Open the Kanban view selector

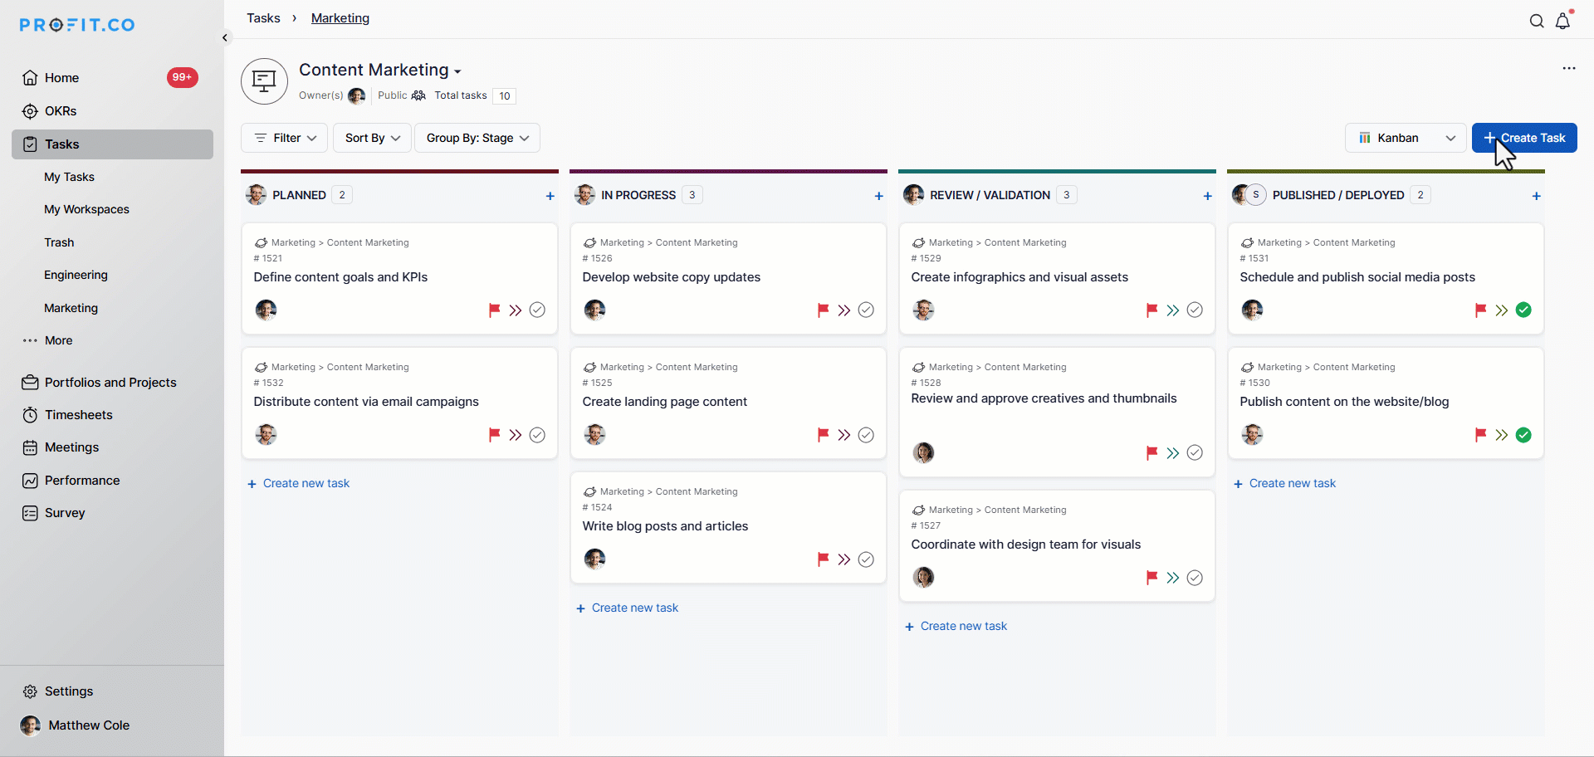point(1406,138)
